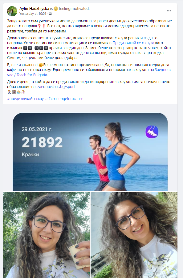Image resolution: width=183 pixels, height=280 pixels.
Task: Open the selfie photo with coffee cup
Action: click(x=47, y=235)
